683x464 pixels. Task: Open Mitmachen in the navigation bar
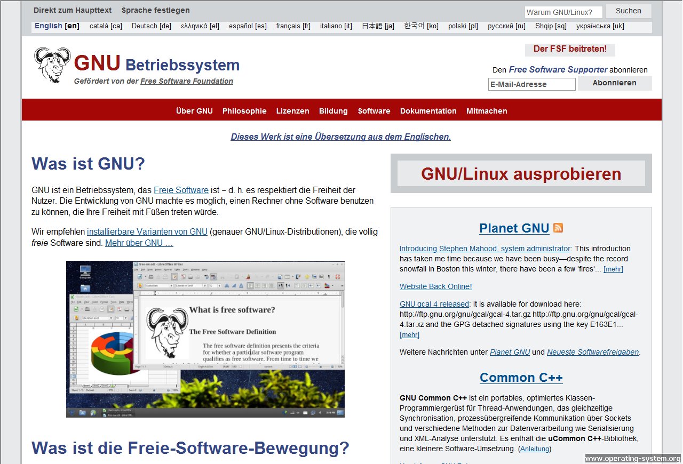point(487,111)
